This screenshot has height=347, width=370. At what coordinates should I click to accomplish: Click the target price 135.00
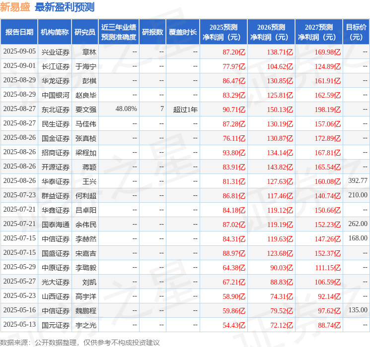click(358, 310)
